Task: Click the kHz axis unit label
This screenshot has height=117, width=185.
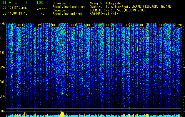Action: [x=3, y=24]
